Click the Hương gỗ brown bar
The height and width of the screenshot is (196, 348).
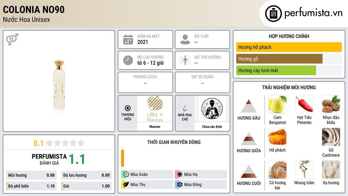279,59
